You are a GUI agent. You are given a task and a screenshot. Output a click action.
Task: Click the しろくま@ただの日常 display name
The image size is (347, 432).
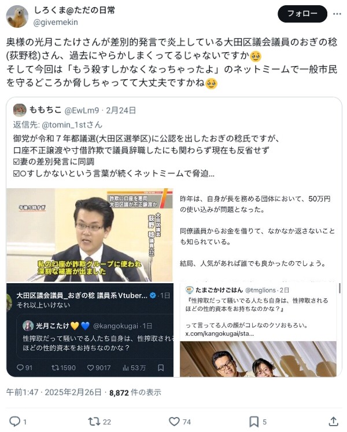click(x=74, y=10)
